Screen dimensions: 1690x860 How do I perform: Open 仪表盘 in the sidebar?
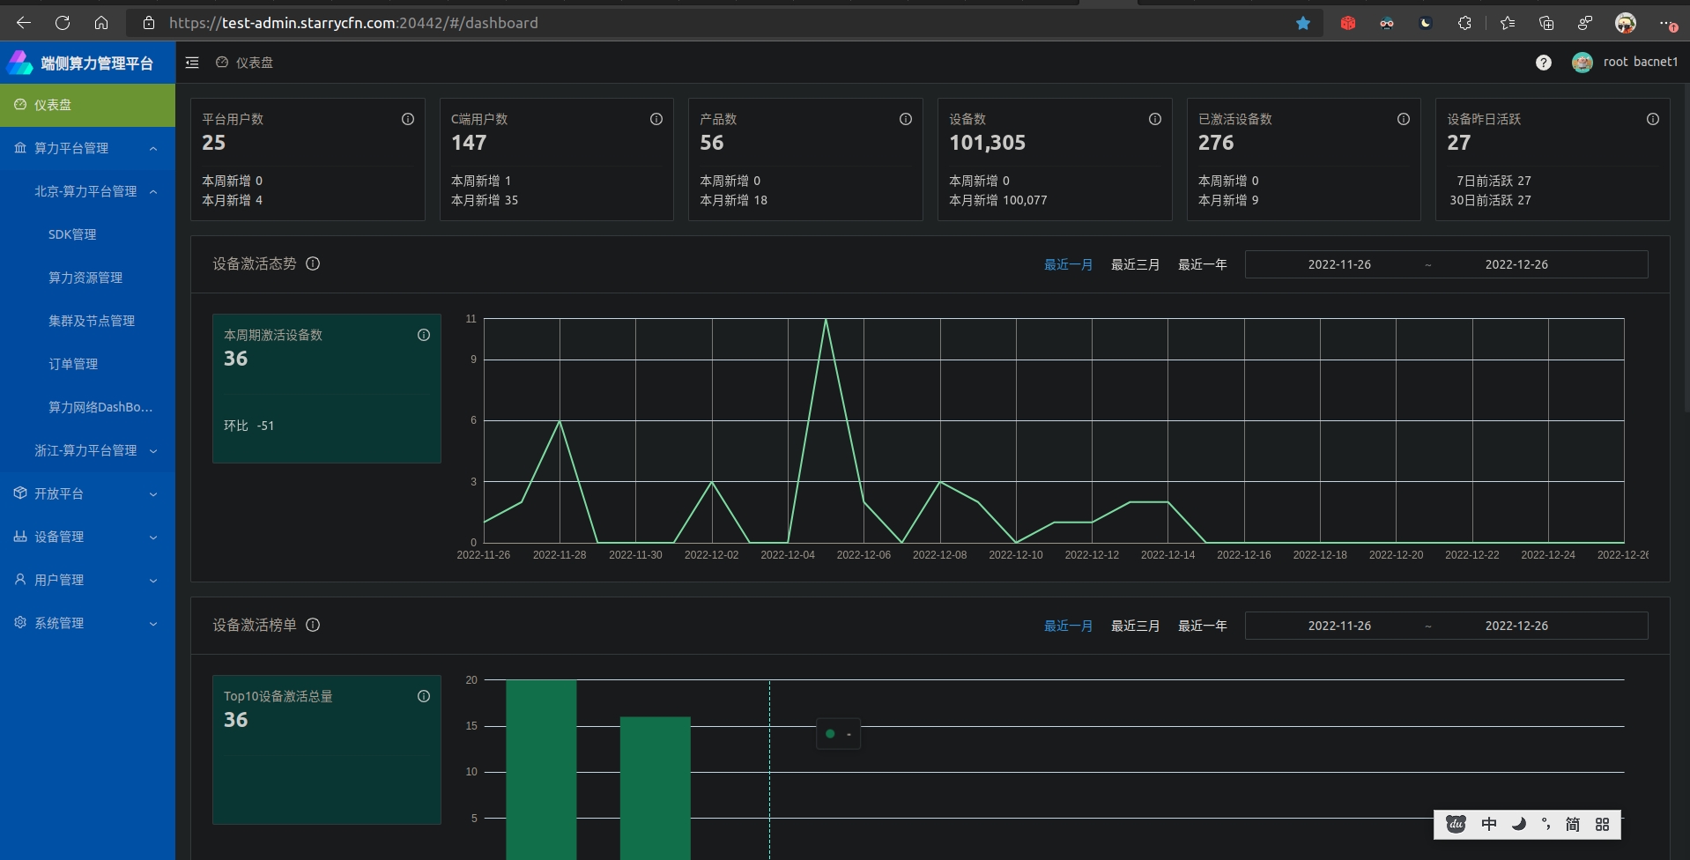87,105
